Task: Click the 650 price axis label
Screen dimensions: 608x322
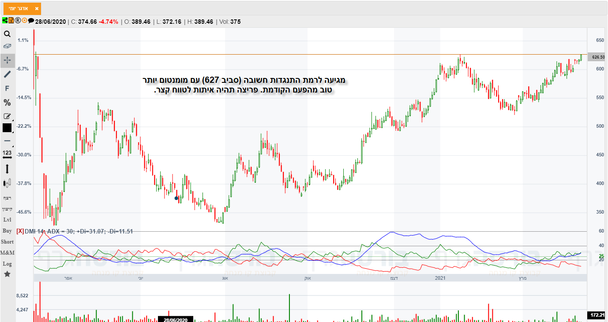Action: tap(600, 40)
